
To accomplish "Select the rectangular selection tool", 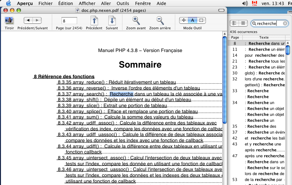I will [201, 20].
